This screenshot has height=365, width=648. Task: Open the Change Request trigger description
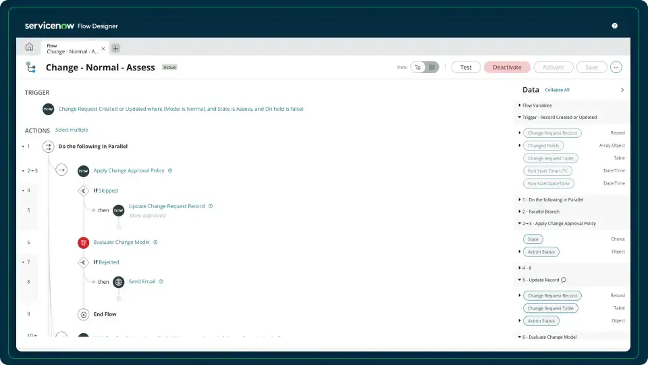[181, 109]
